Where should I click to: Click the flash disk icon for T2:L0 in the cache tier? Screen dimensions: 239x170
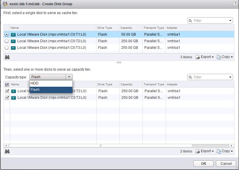click(13, 41)
